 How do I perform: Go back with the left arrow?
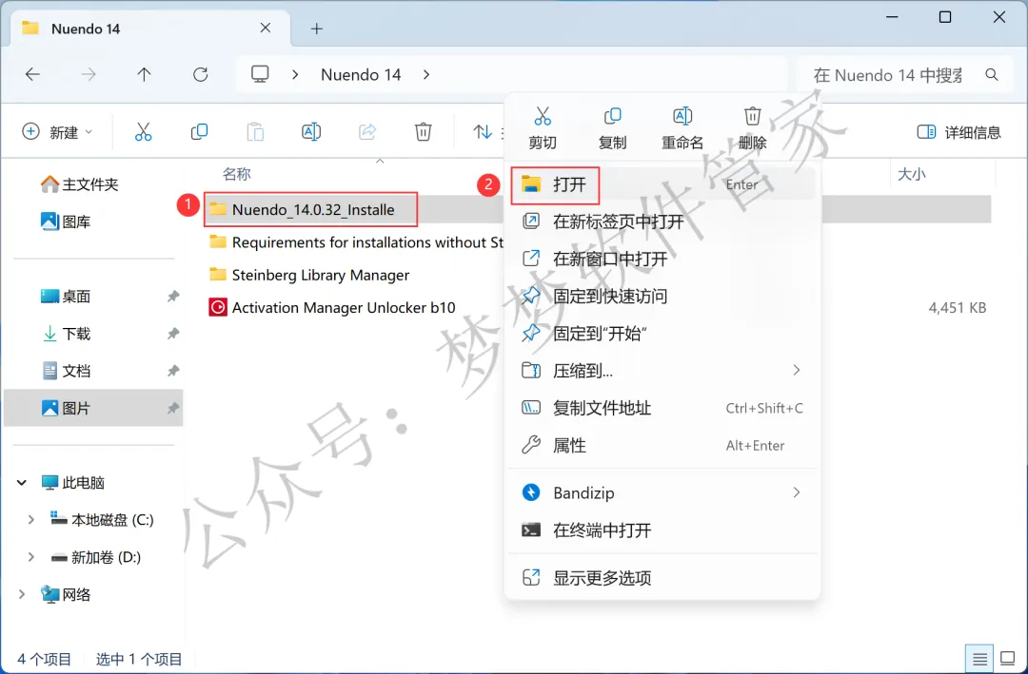(32, 75)
